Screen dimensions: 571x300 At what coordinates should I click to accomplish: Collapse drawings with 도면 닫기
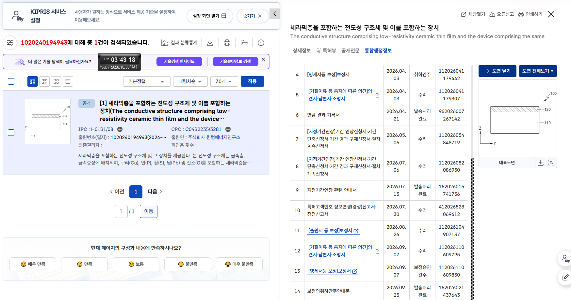click(498, 71)
